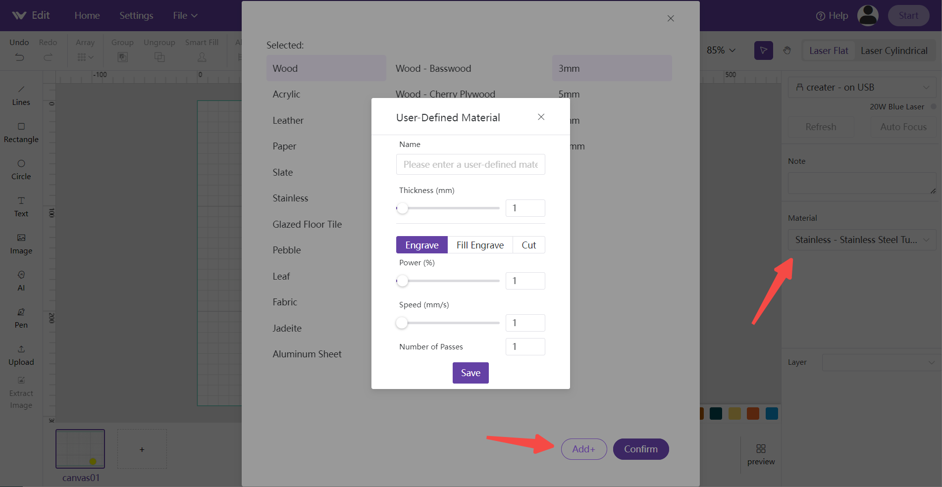Switch mode to Cut

tap(528, 245)
